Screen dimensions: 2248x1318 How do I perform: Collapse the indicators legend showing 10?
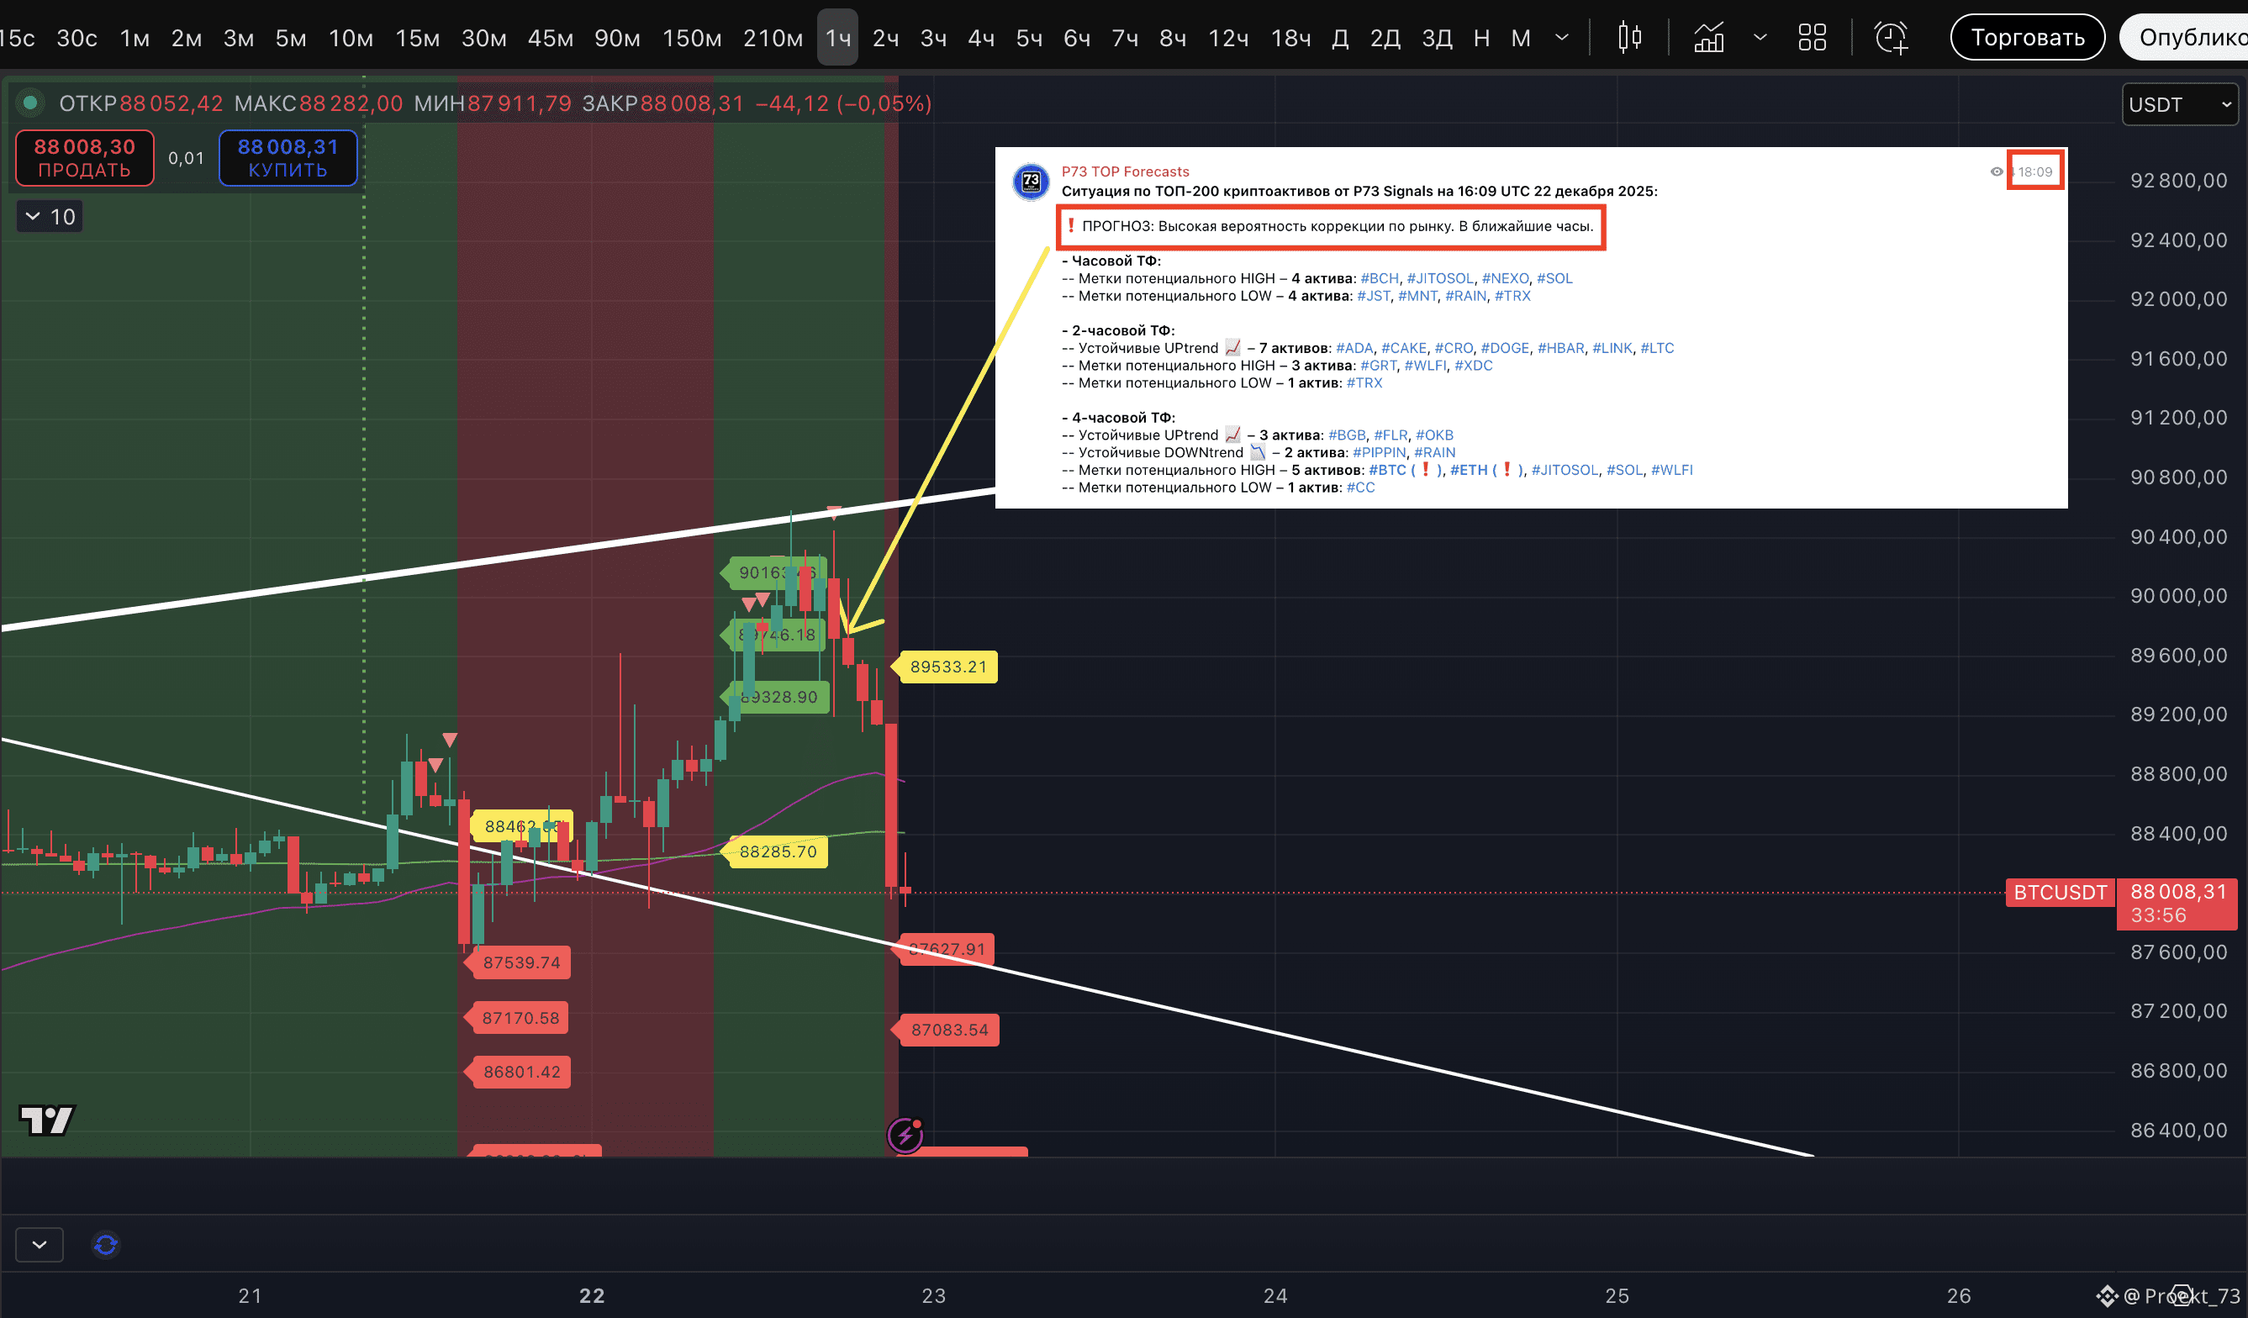click(50, 217)
